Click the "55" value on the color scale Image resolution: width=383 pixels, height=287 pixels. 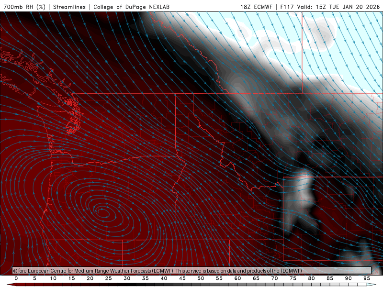[x=219, y=278]
